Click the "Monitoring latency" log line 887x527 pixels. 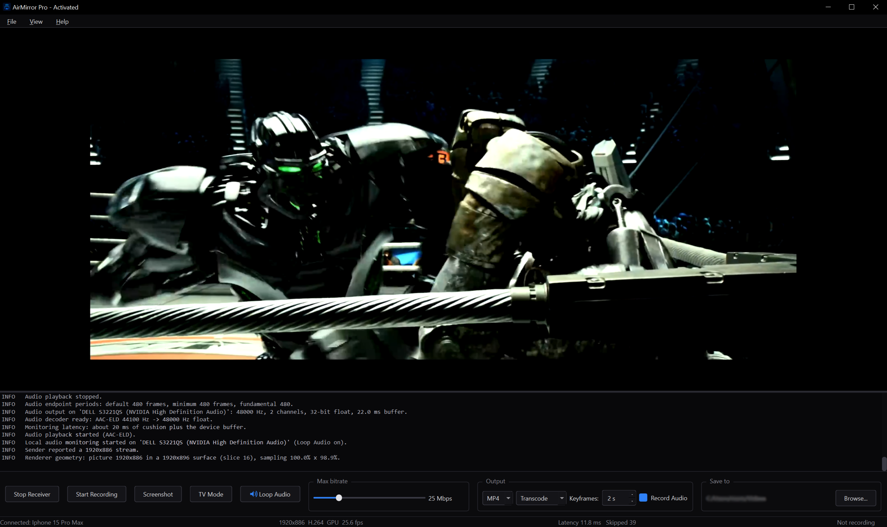click(135, 427)
